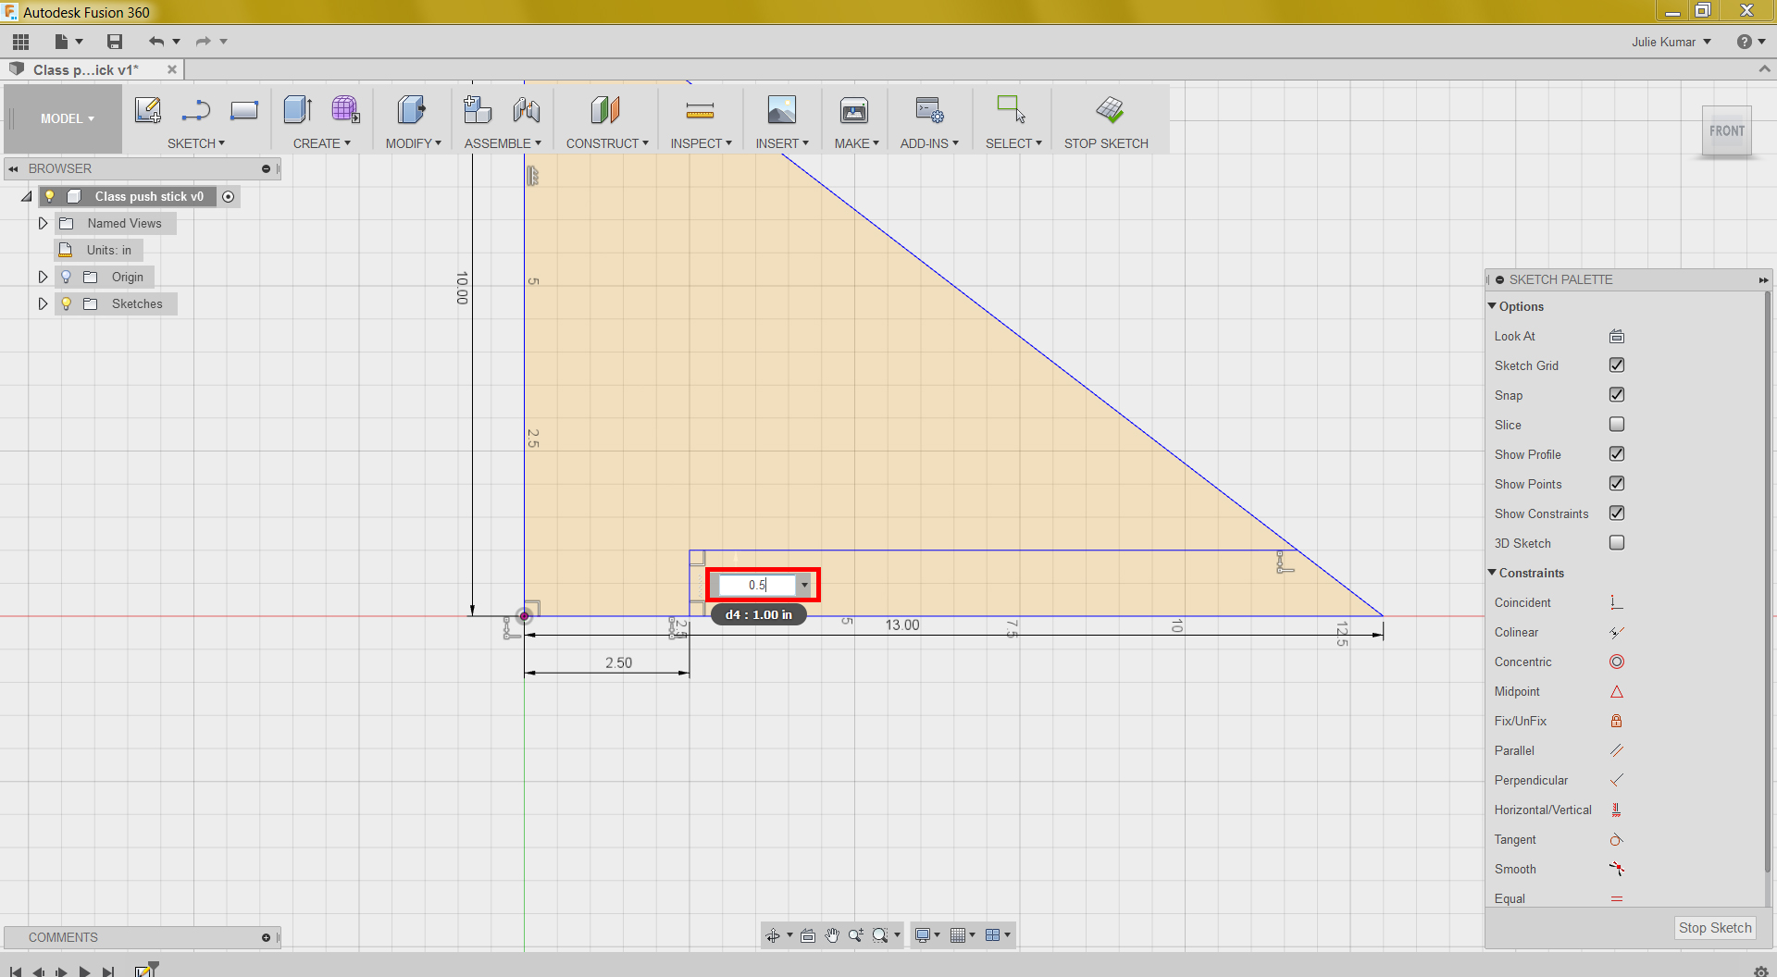Screen dimensions: 1777x977
Task: Click the Add-Ins scripts icon
Action: [x=929, y=110]
